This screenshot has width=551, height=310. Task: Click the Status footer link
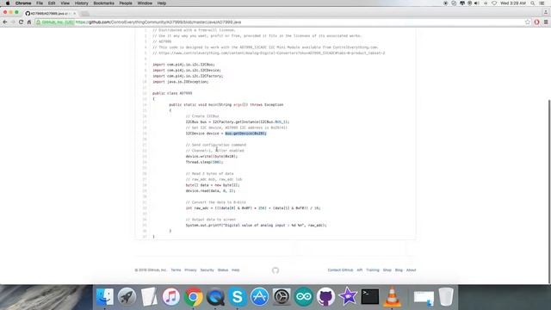tap(223, 270)
